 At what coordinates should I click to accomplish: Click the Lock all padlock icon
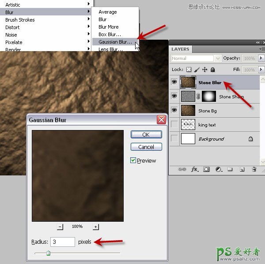(212, 70)
